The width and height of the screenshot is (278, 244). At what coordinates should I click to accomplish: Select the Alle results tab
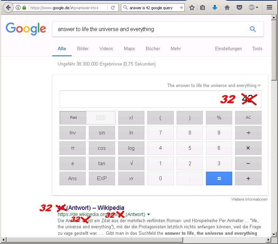(62, 48)
